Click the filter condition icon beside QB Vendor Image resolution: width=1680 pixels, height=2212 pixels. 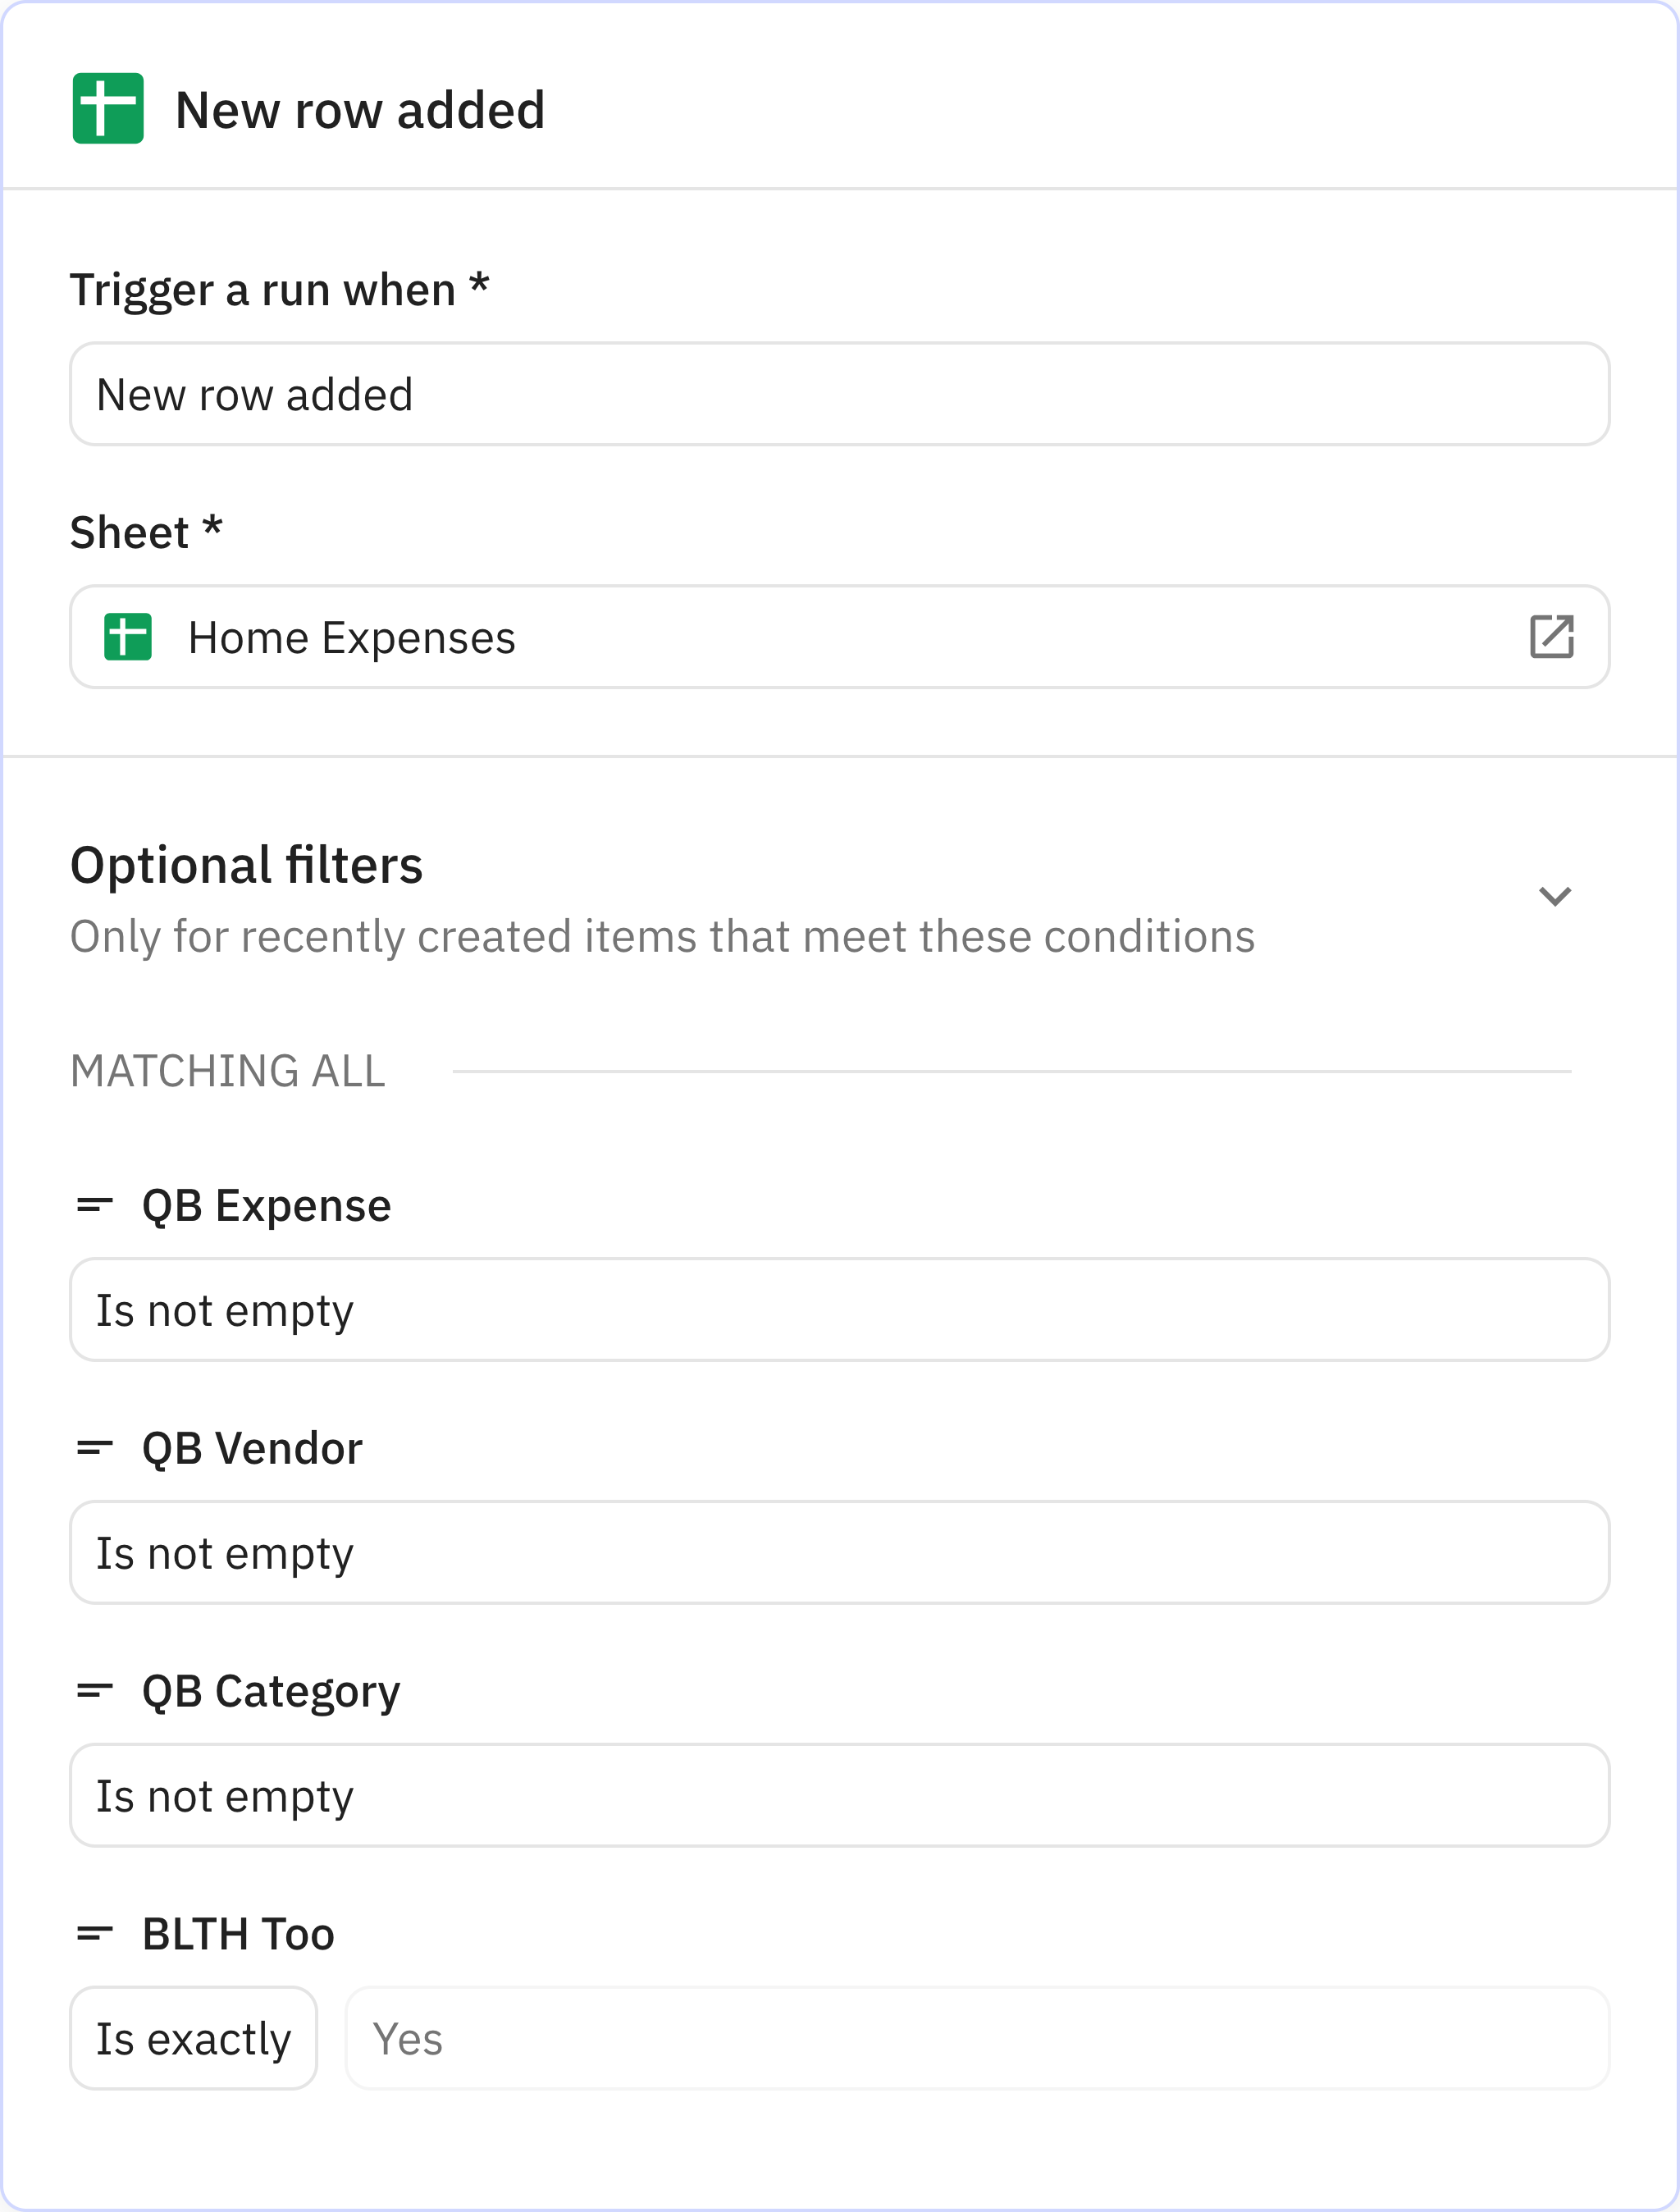pos(95,1448)
